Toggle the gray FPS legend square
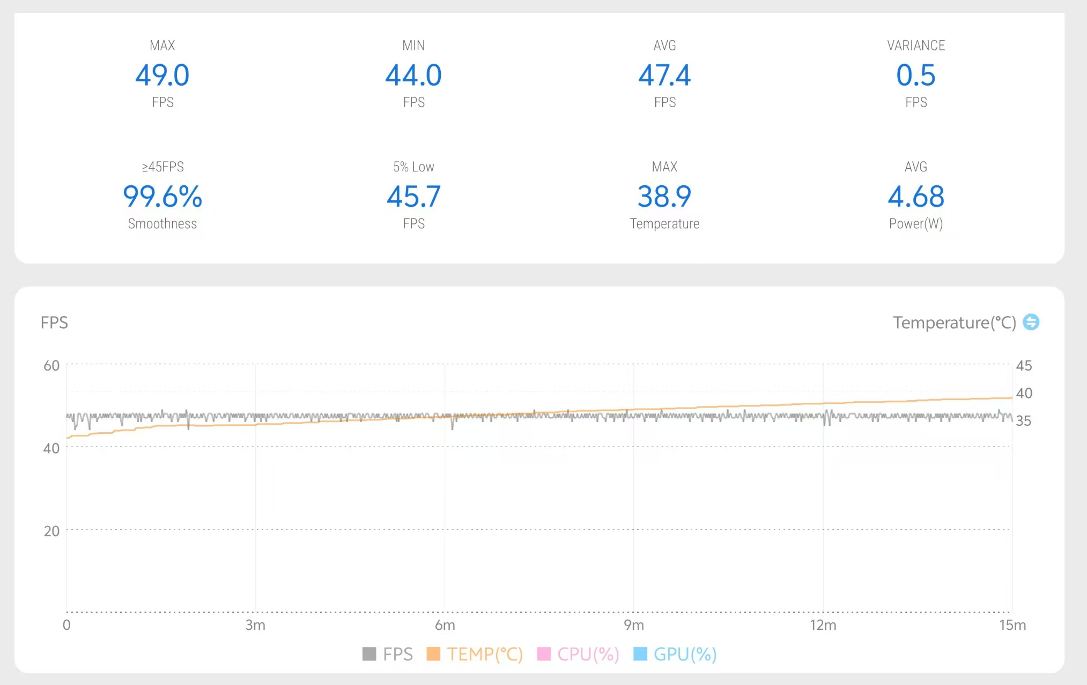The image size is (1087, 685). [369, 654]
